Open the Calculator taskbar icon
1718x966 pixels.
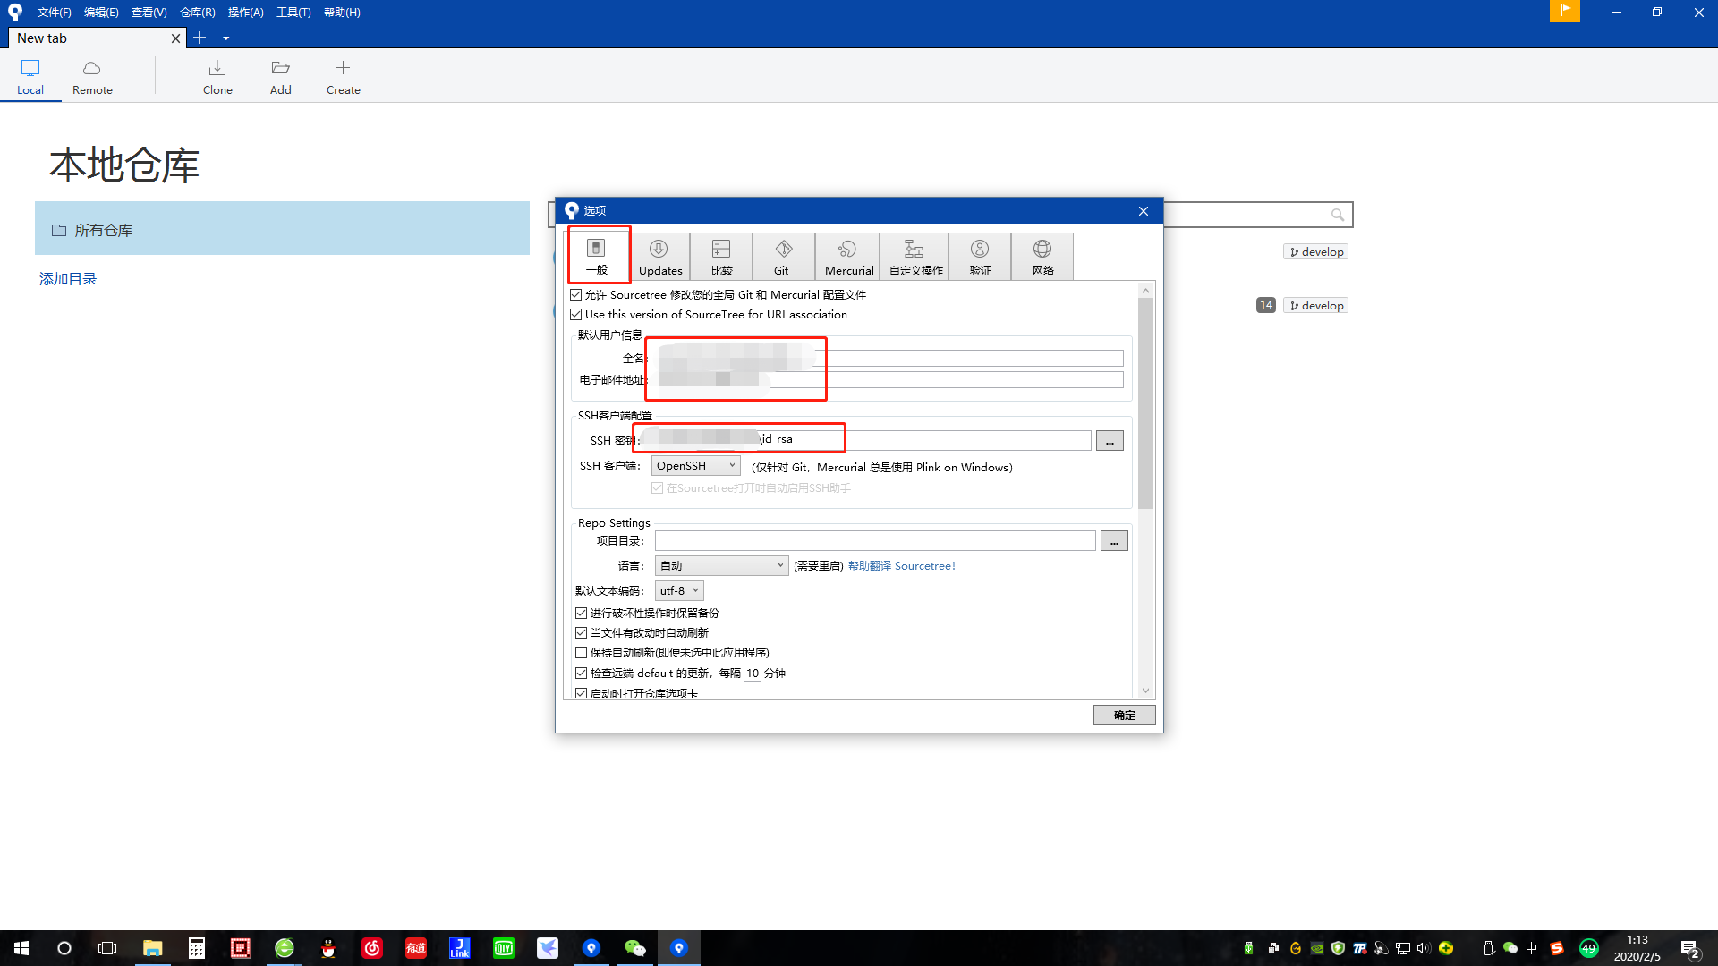(197, 948)
